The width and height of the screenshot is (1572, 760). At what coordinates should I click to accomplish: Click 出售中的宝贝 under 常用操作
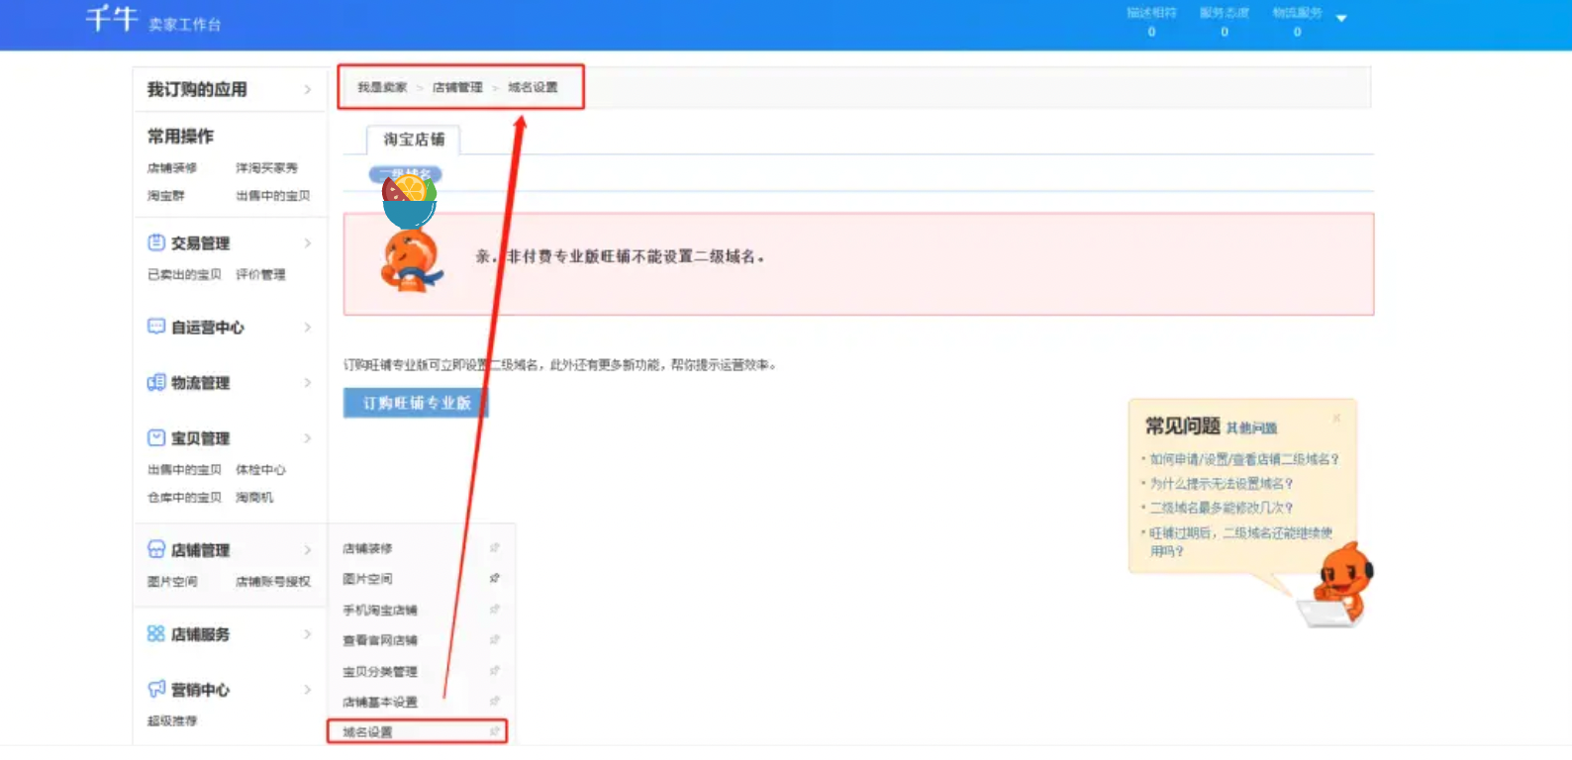tap(272, 196)
